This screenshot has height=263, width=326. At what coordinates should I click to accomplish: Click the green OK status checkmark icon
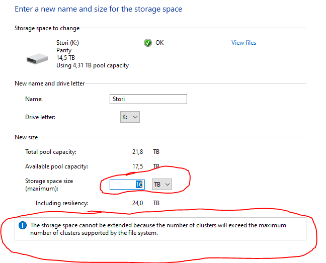147,43
